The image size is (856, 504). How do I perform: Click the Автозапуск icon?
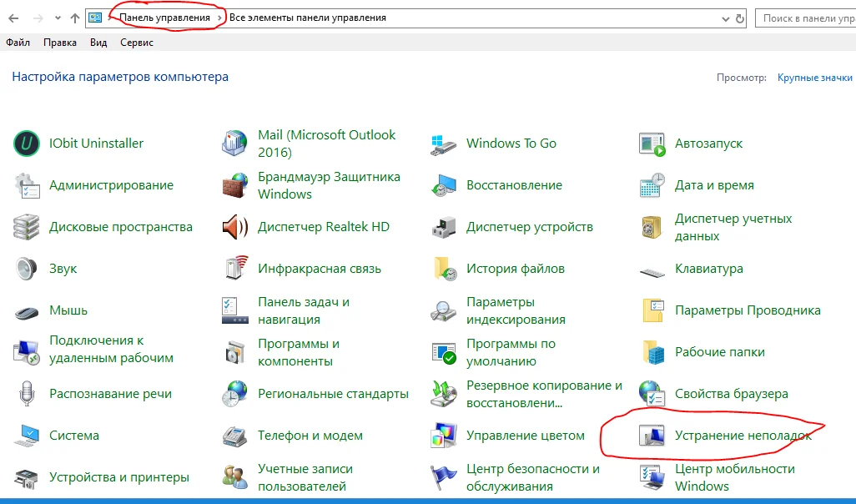point(652,144)
